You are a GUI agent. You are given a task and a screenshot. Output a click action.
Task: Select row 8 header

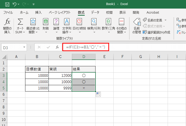[x=4, y=107]
